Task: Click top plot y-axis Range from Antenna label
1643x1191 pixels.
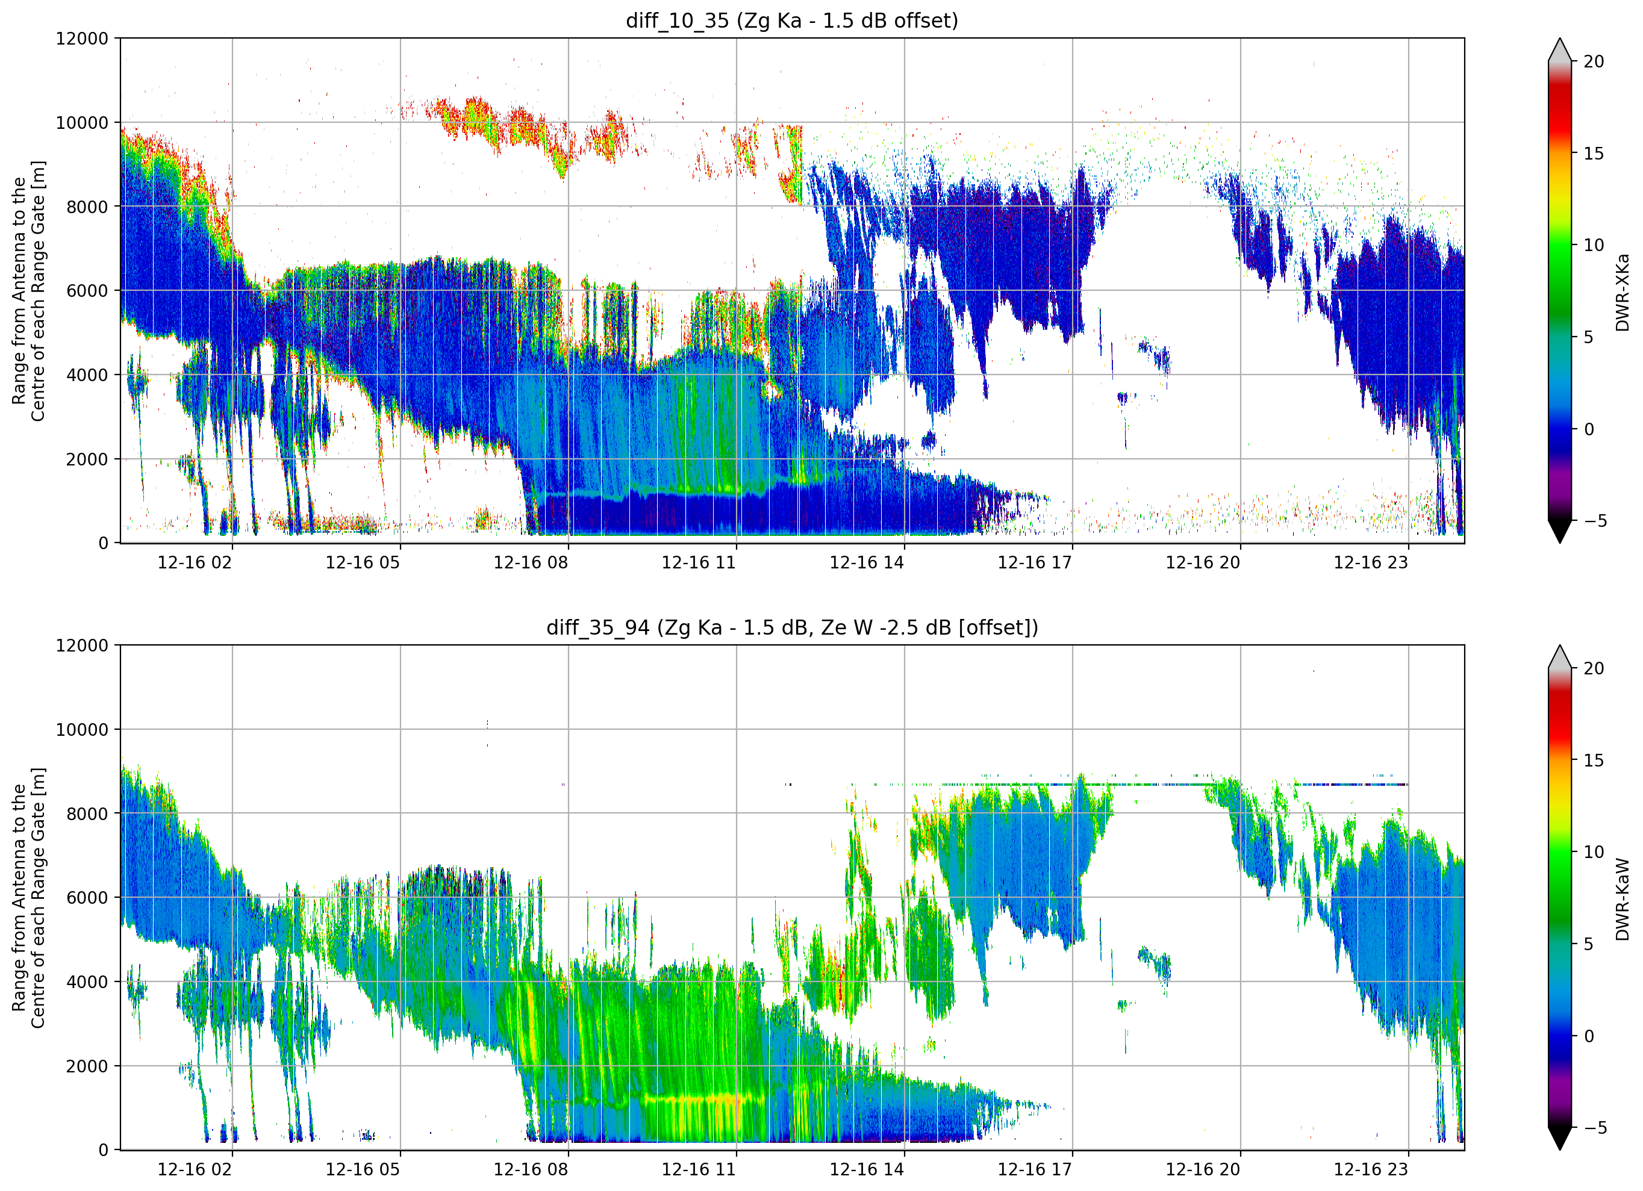Action: click(x=28, y=290)
